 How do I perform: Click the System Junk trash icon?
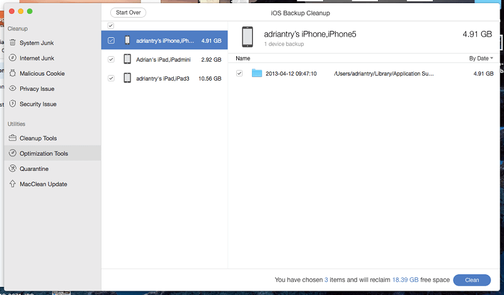pos(13,42)
